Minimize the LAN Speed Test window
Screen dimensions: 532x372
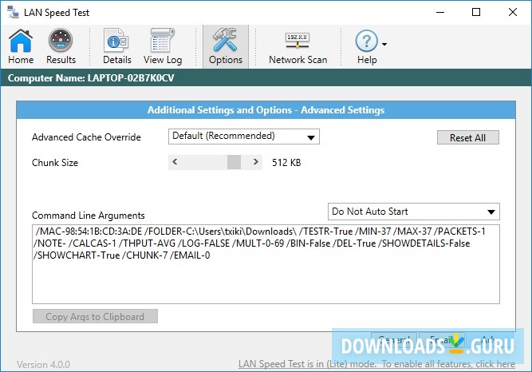tap(440, 12)
